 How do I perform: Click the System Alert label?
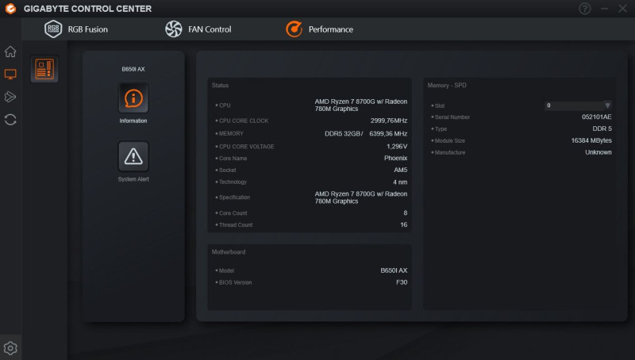[x=133, y=179]
